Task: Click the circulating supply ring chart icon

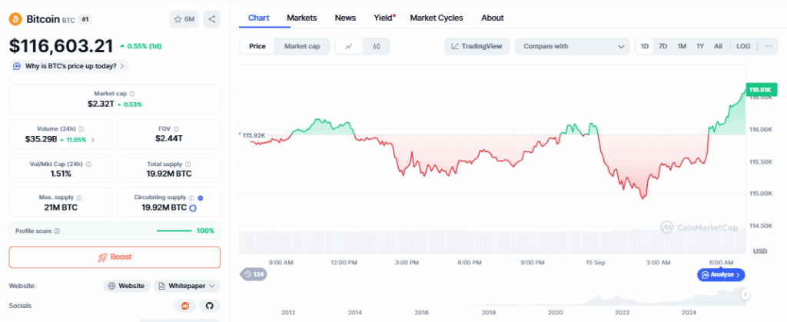Action: 192,207
